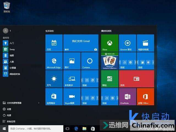Open the 获取 Office tile

[x=145, y=97]
